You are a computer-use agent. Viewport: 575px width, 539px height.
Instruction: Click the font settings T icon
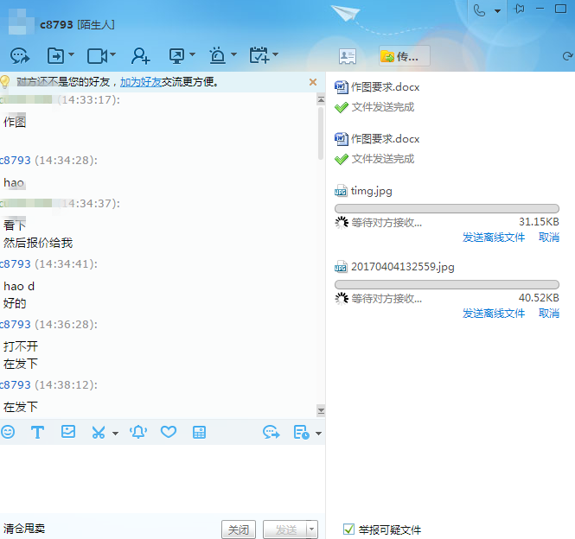pos(37,432)
